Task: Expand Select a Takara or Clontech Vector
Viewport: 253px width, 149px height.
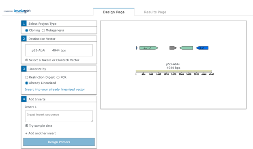Action: click(x=52, y=60)
